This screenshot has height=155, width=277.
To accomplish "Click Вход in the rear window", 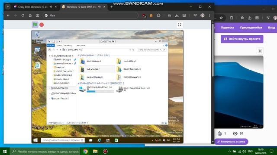I will [271, 28].
